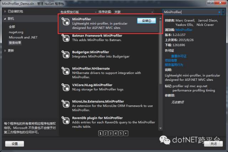Screen dimensions: 228x152
Task: Open the 查看许可证 license link
Action: click(179, 56)
